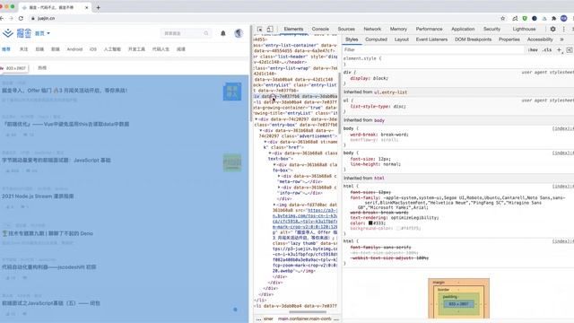
Task: Open the jscodeshift article link
Action: click(x=49, y=267)
